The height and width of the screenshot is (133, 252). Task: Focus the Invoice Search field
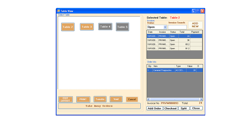click(177, 27)
